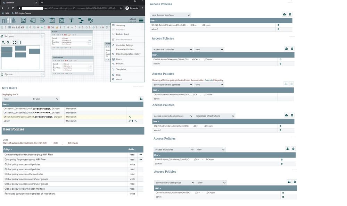The width and height of the screenshot is (347, 206).
Task: Click the Filter input field in NiFi Users
Action: pos(16,99)
